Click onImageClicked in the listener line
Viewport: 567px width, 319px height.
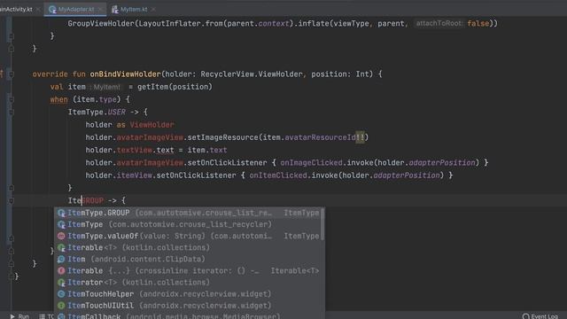click(311, 163)
